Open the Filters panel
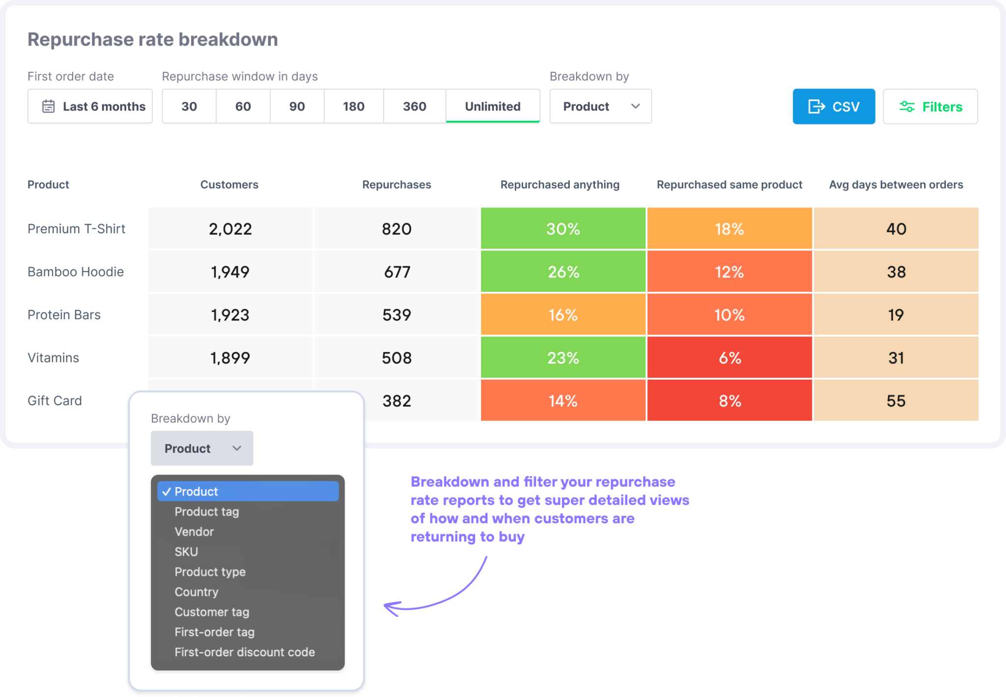Viewport: 1006px width, 697px height. (x=930, y=106)
